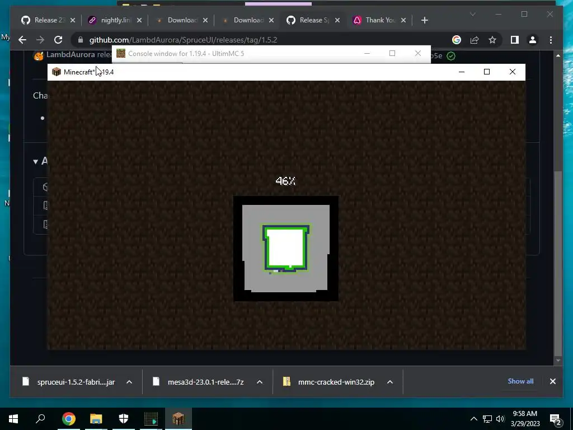
Task: Click the browser page vertical scrollbar
Action: coord(558,263)
